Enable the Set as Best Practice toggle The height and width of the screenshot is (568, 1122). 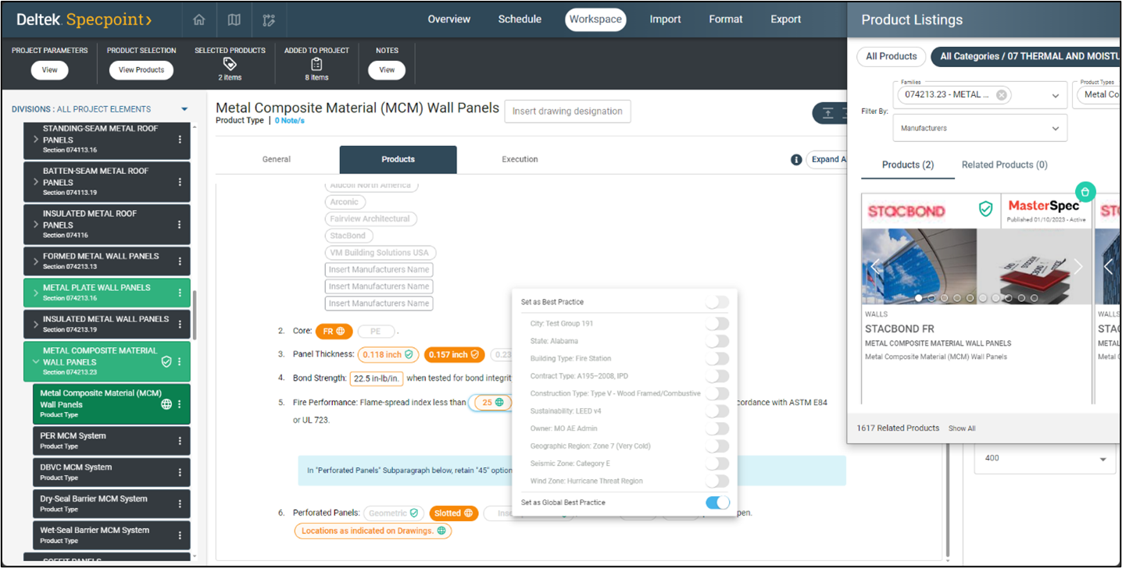[716, 302]
